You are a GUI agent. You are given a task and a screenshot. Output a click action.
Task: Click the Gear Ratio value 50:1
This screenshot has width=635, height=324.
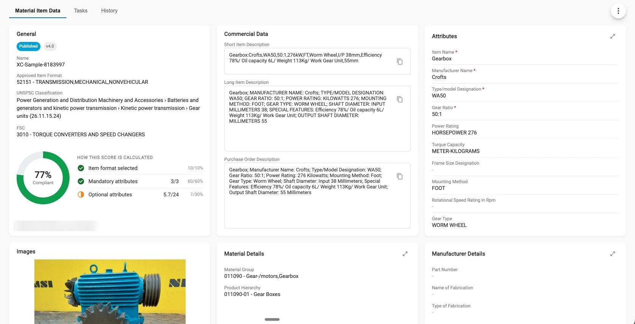437,114
